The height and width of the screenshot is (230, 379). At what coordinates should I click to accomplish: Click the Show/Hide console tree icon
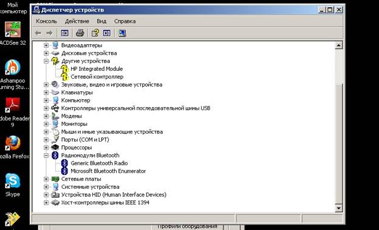(64, 33)
